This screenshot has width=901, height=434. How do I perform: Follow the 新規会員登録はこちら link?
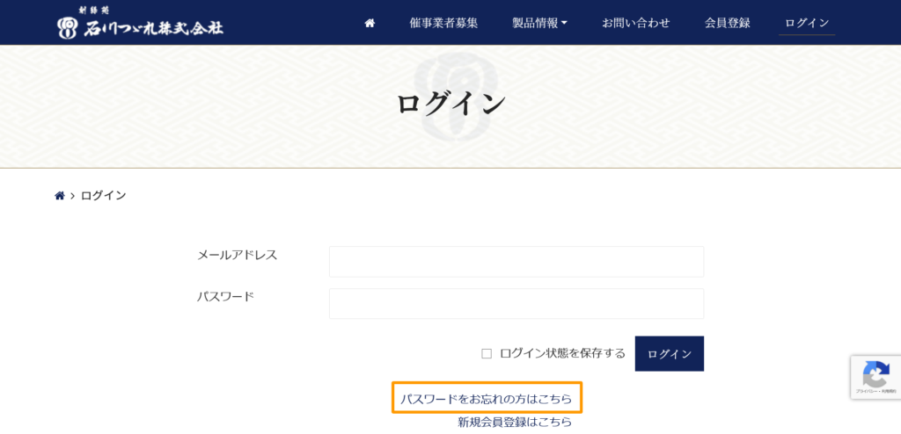(x=514, y=423)
